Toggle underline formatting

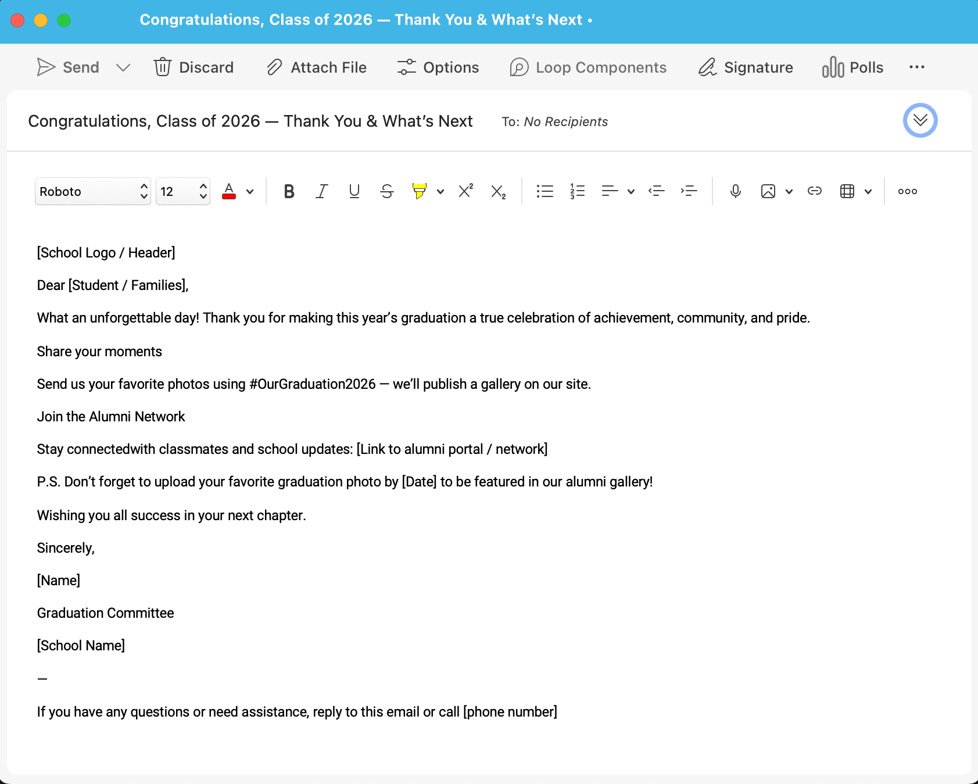coord(354,191)
